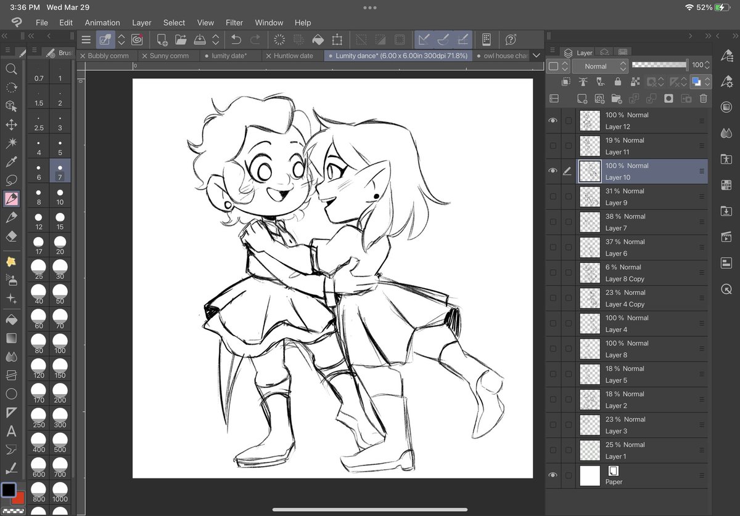Select brush size 10
Image resolution: width=740 pixels, height=516 pixels.
pyautogui.click(x=60, y=196)
